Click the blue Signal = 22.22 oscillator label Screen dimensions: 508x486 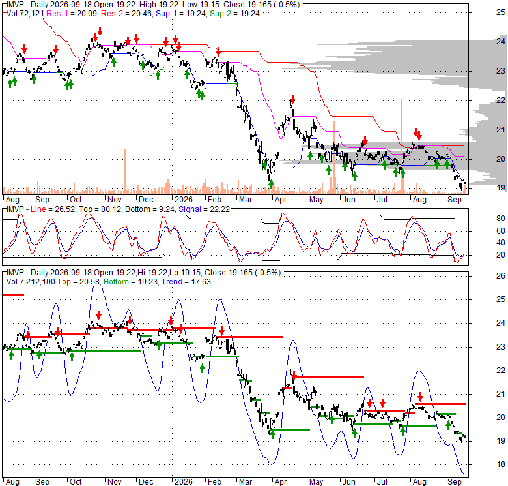204,209
